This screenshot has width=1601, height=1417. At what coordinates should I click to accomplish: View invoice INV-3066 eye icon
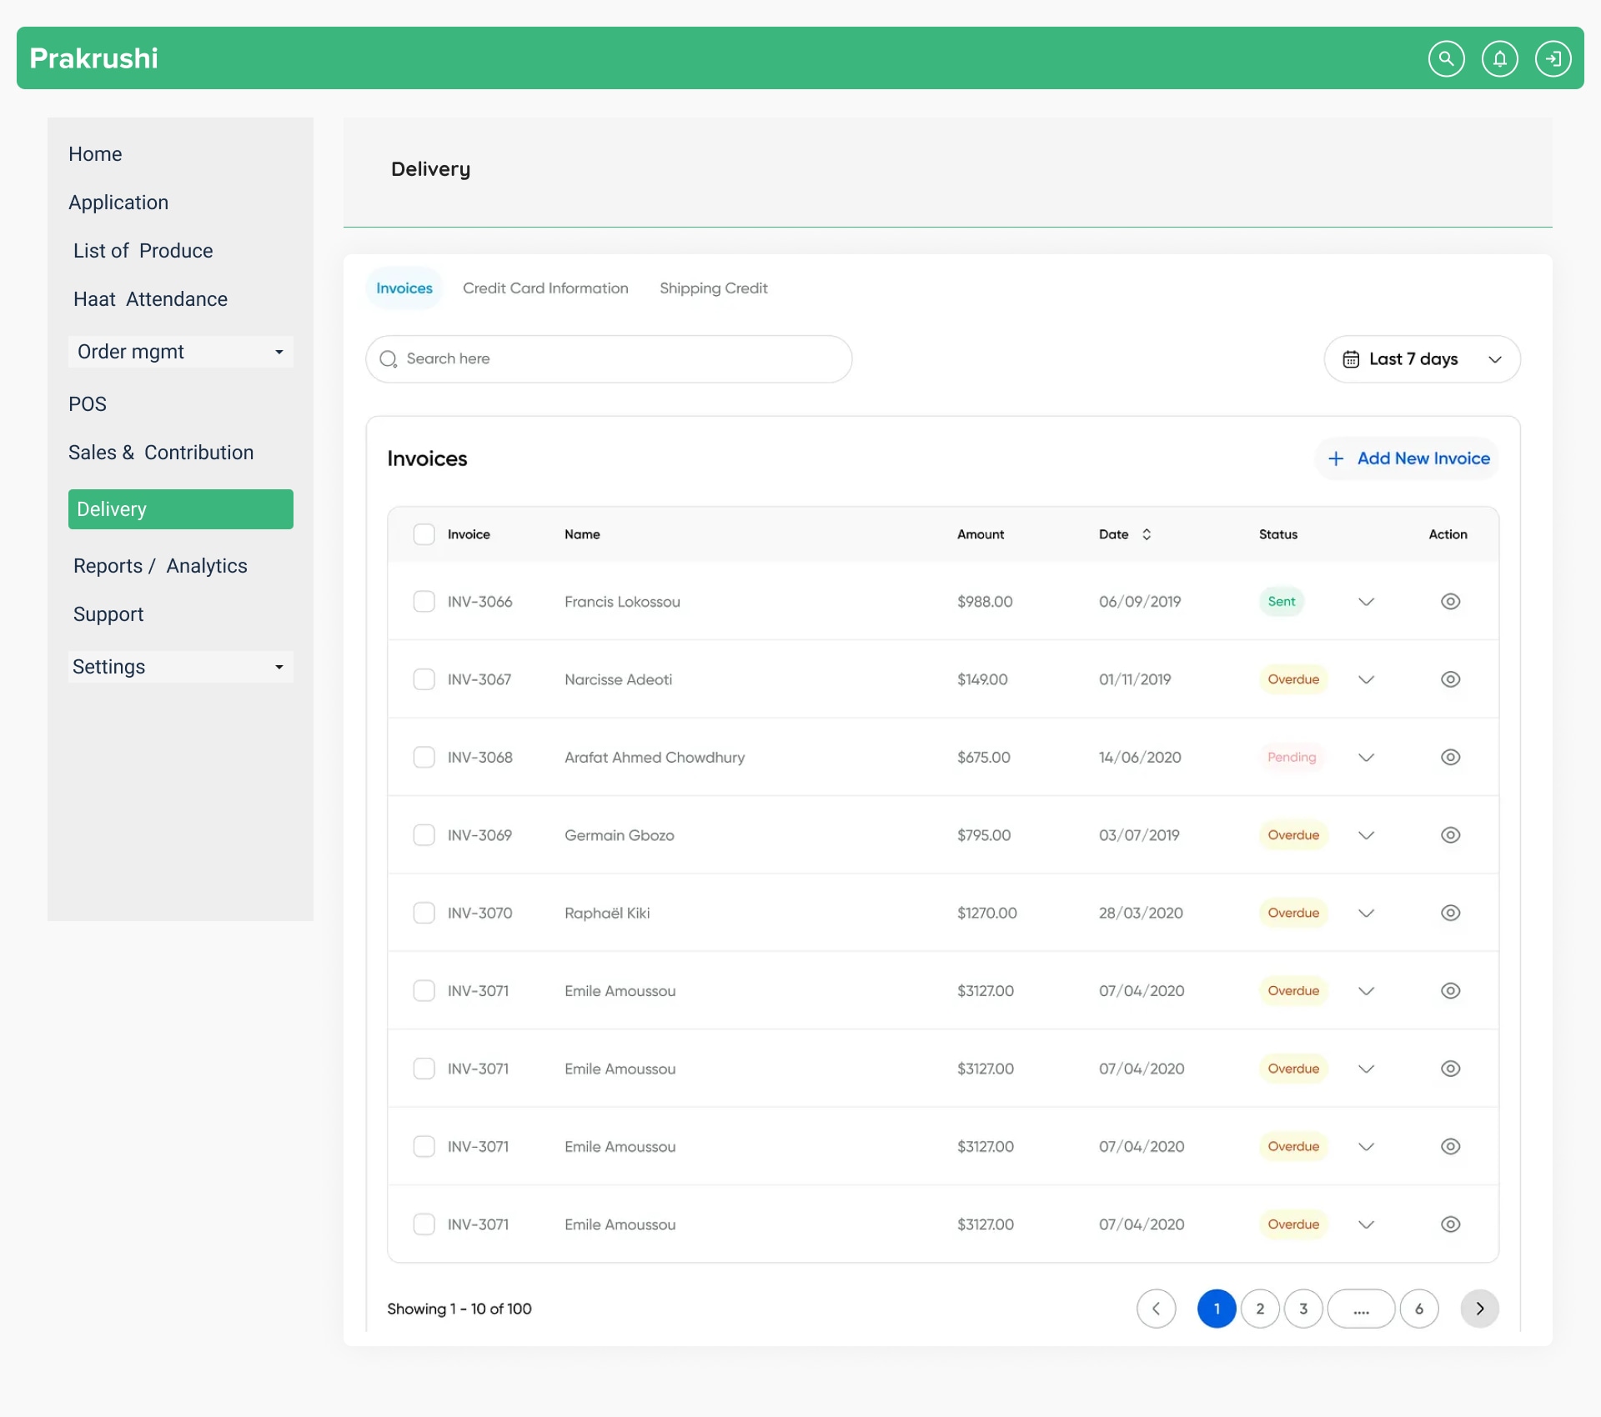(1450, 601)
